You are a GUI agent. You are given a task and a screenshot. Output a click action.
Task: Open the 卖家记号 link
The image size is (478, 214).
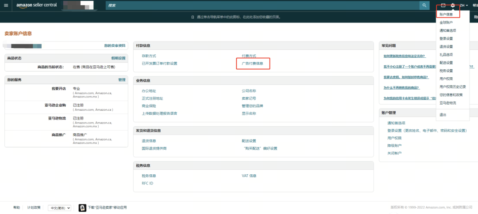pyautogui.click(x=249, y=98)
